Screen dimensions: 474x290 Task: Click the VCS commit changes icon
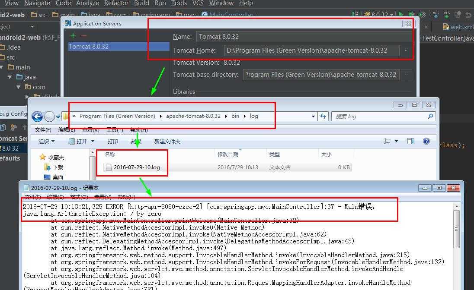pos(446,14)
